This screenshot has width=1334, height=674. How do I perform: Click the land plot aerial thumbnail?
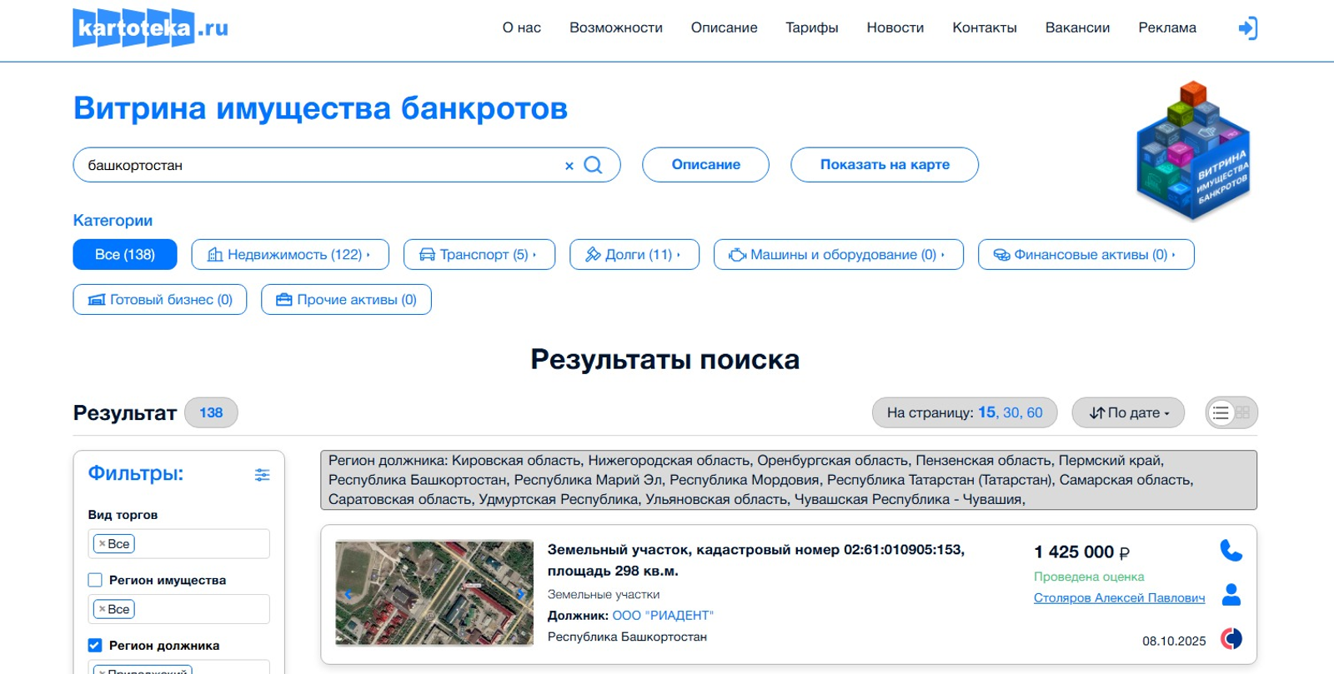[434, 593]
